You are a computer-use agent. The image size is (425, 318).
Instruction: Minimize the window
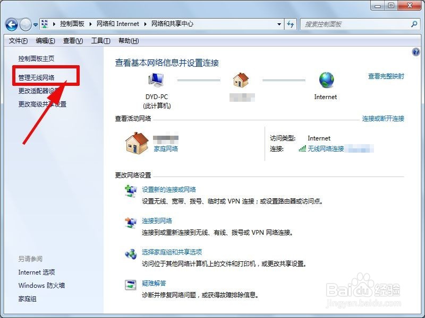(378, 5)
